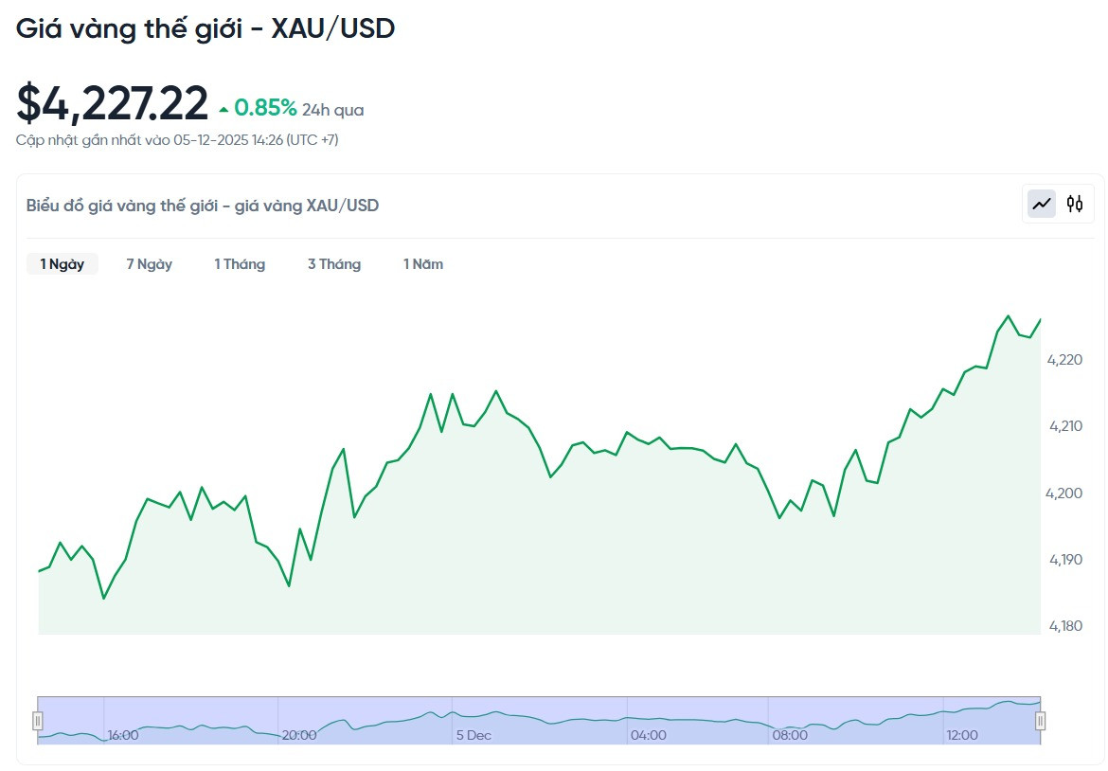1108x771 pixels.
Task: Select the 1 Năm time range tab
Action: (x=423, y=264)
